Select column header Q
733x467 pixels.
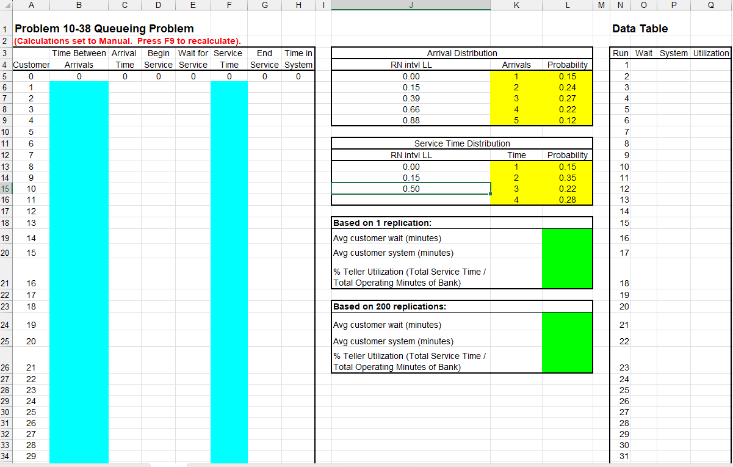coord(710,5)
